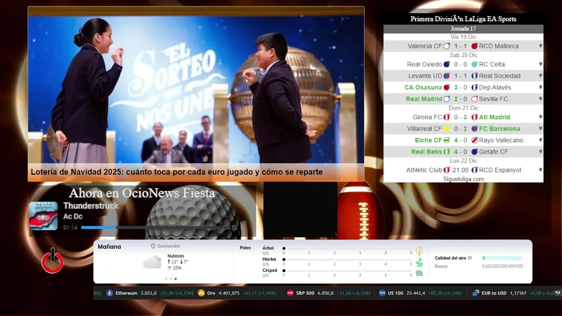The image size is (562, 316).
Task: Click the Atl Madrid team name
Action: (494, 117)
